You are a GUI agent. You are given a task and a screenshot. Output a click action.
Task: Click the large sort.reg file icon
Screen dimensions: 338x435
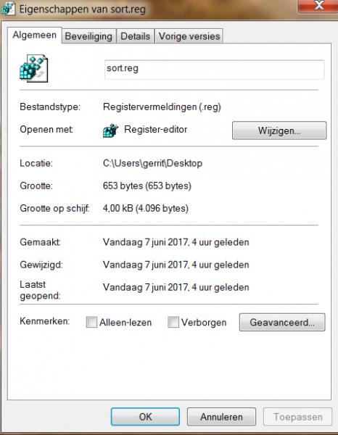pyautogui.click(x=33, y=68)
